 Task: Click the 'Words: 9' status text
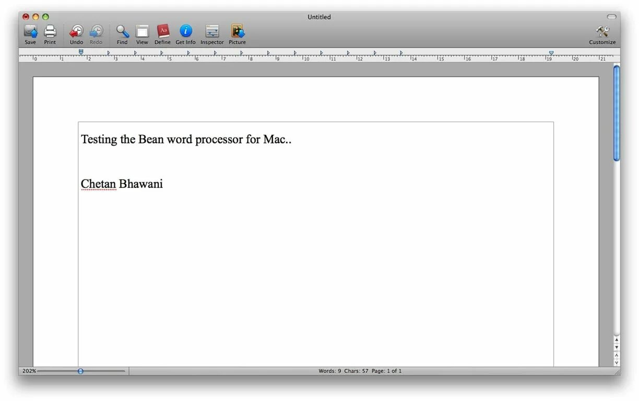click(x=330, y=371)
